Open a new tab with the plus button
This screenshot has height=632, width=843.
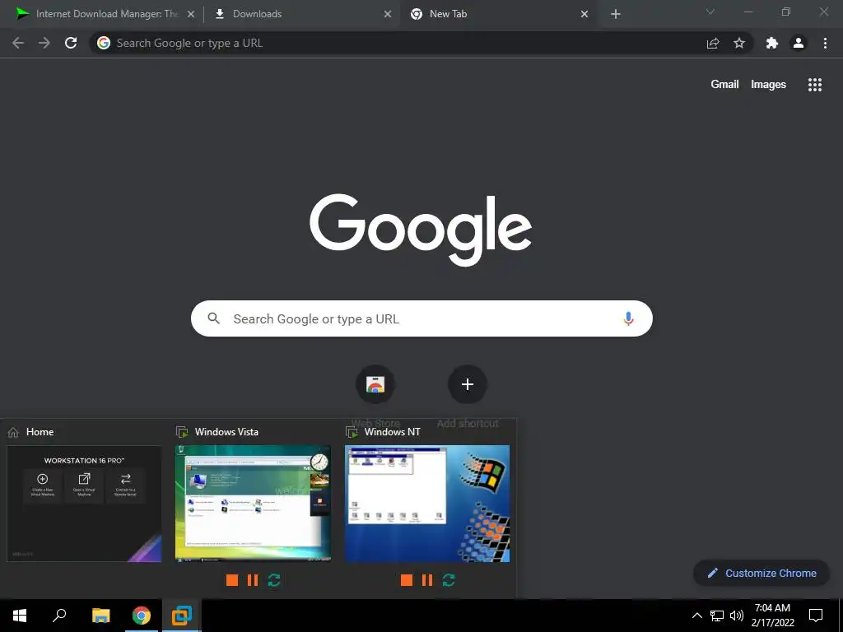616,14
